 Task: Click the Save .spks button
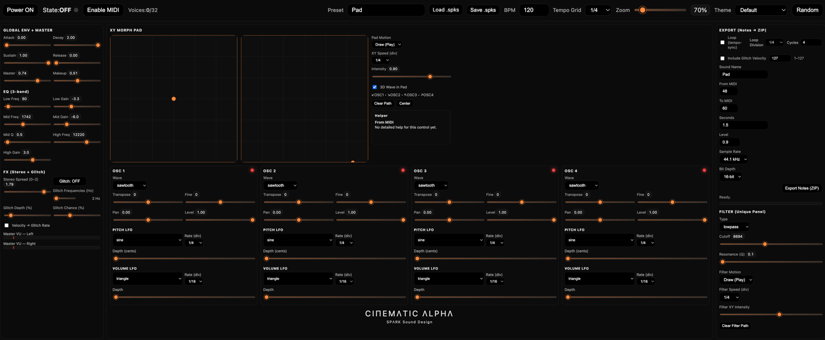coord(483,10)
